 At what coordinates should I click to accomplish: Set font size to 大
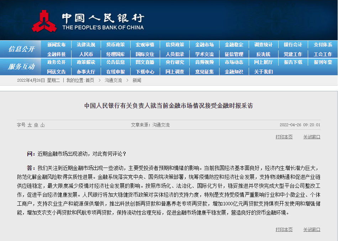(30, 125)
